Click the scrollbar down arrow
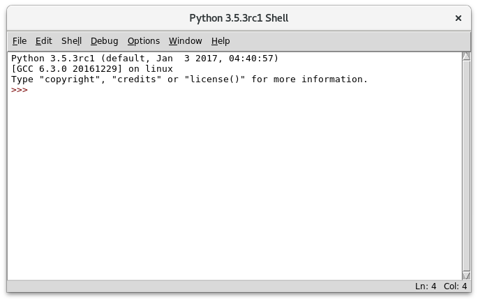The width and height of the screenshot is (478, 299). coord(466,275)
